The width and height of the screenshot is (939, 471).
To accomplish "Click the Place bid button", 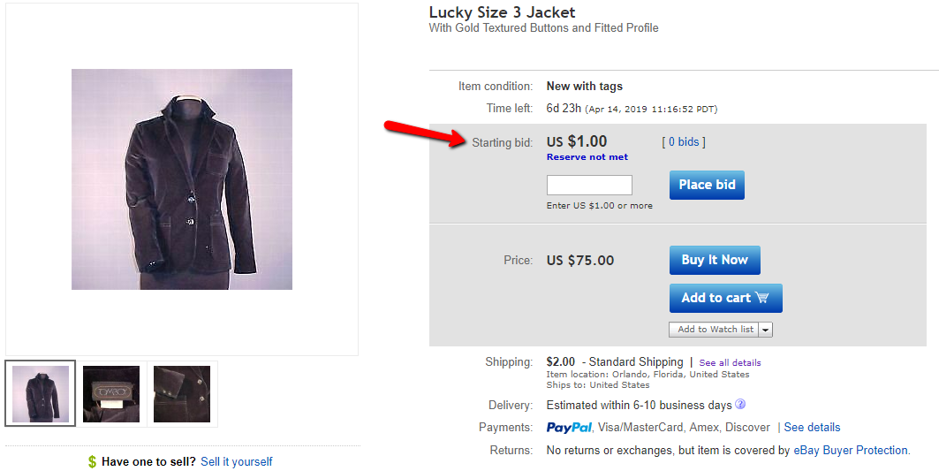I will pos(707,185).
